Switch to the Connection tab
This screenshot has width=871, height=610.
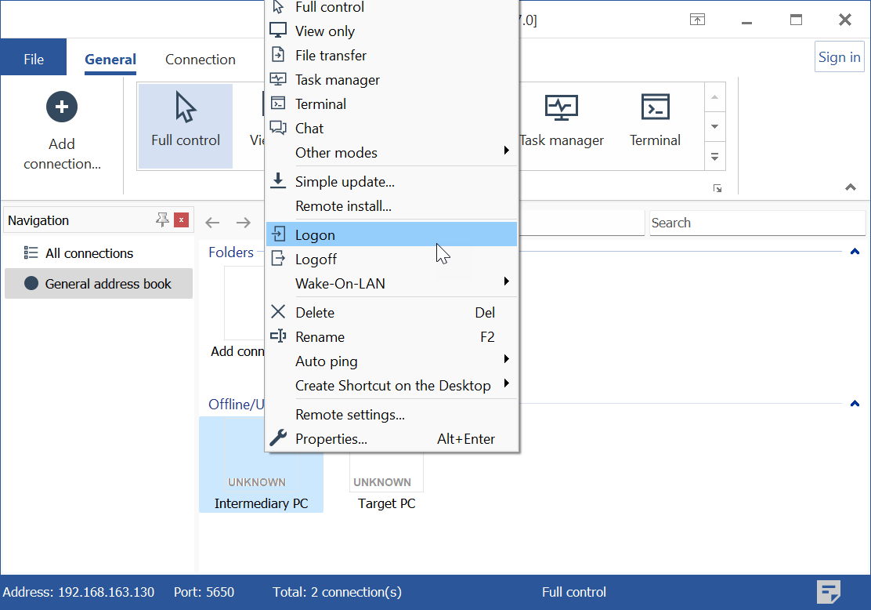point(200,60)
